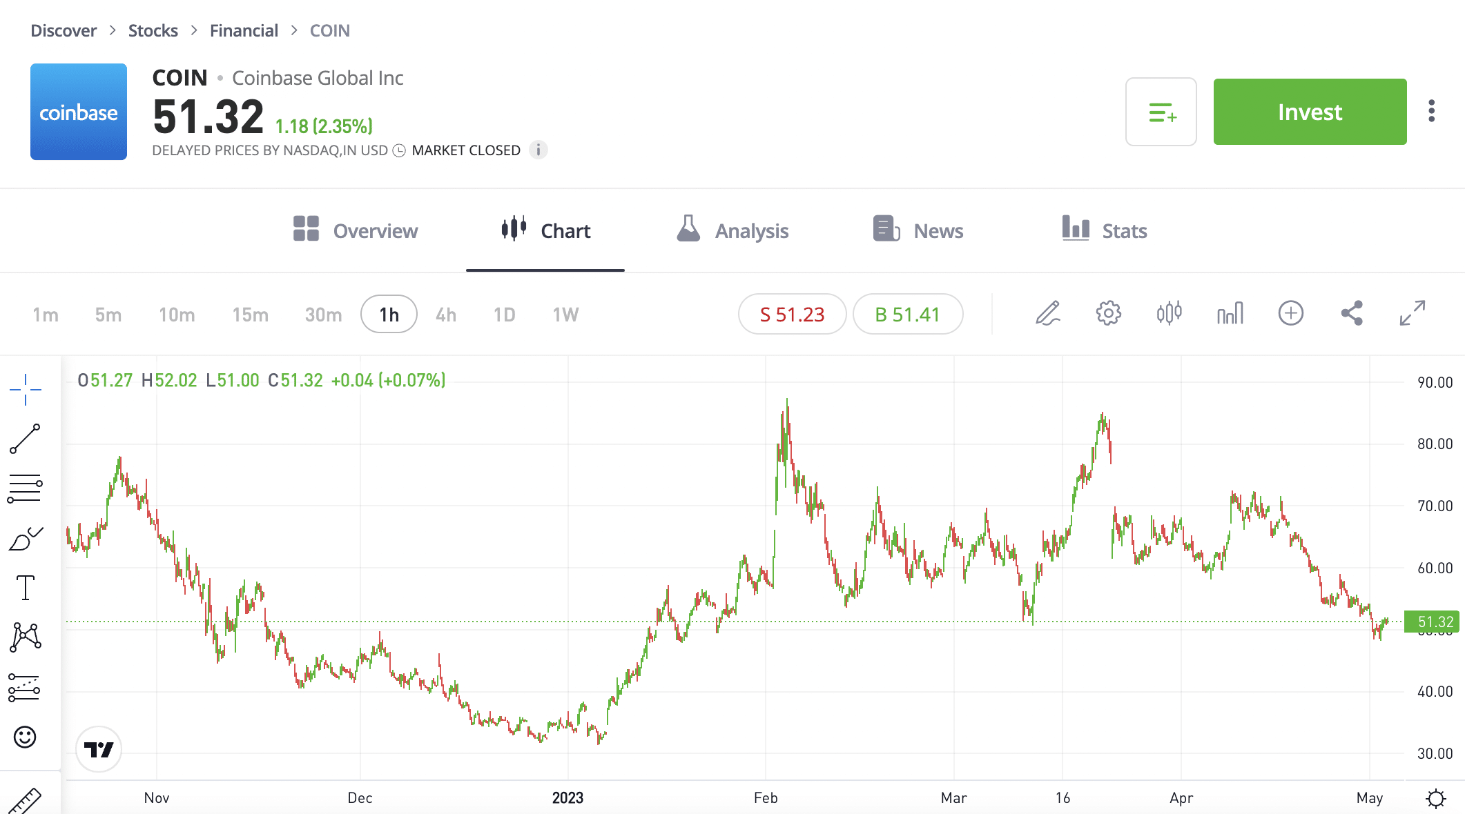Viewport: 1465px width, 814px height.
Task: Select the 5m timeframe
Action: point(108,315)
